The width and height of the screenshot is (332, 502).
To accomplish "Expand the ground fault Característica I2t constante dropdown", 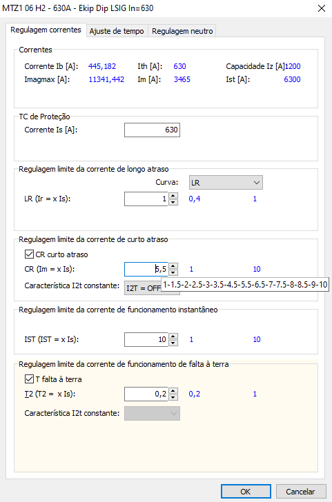I will (x=152, y=413).
